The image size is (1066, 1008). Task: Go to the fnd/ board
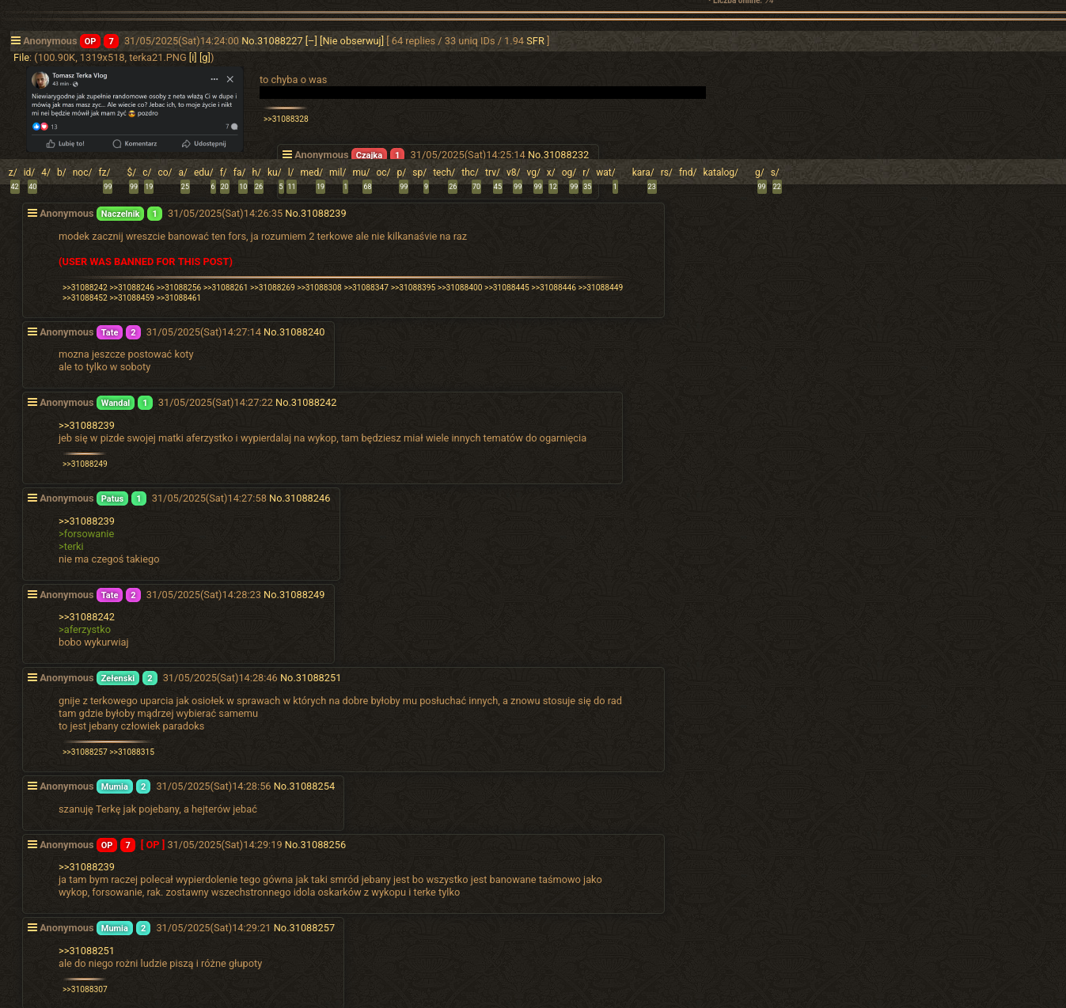click(x=688, y=172)
